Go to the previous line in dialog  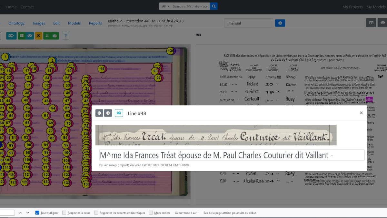coord(99,113)
